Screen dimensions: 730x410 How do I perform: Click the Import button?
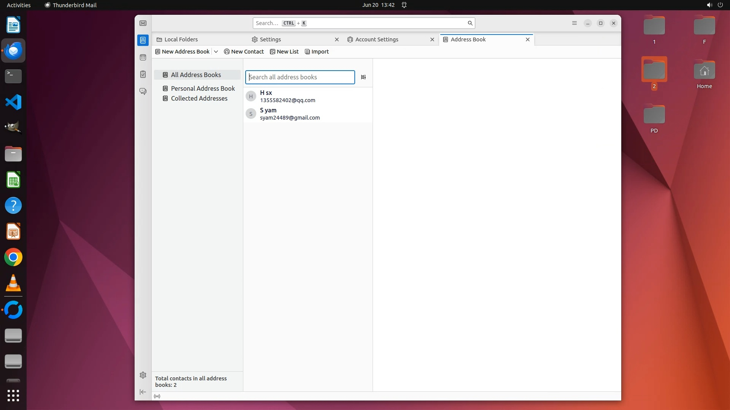click(x=317, y=52)
